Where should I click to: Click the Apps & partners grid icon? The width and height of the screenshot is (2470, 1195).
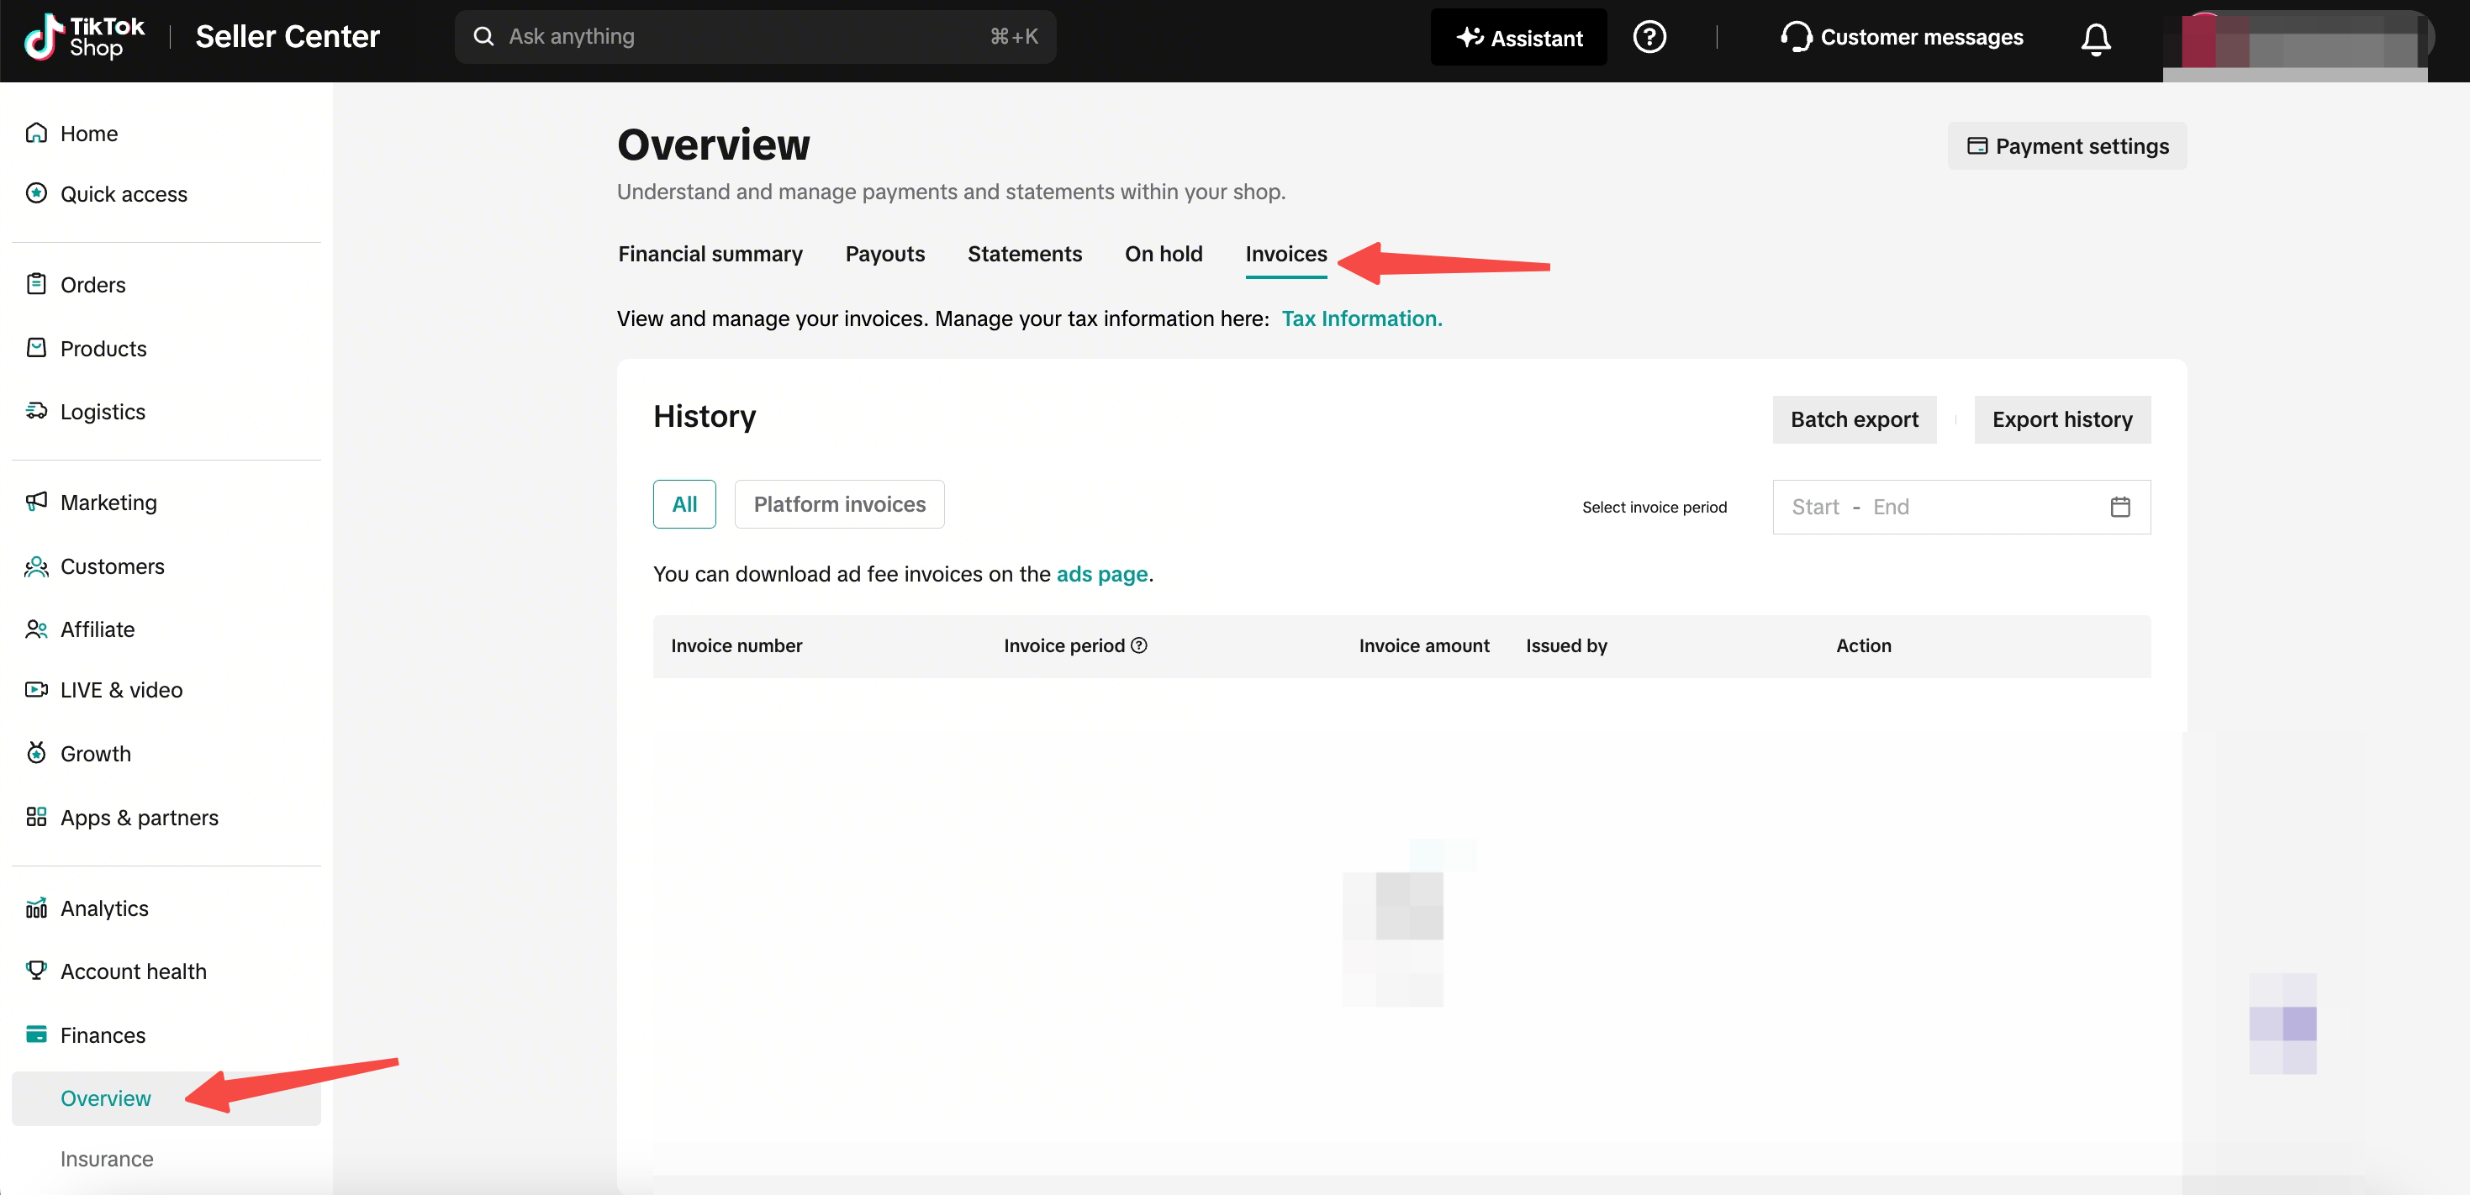pyautogui.click(x=36, y=818)
